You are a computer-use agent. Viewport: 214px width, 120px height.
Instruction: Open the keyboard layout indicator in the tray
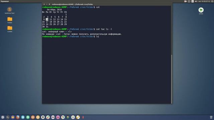pos(193,1)
